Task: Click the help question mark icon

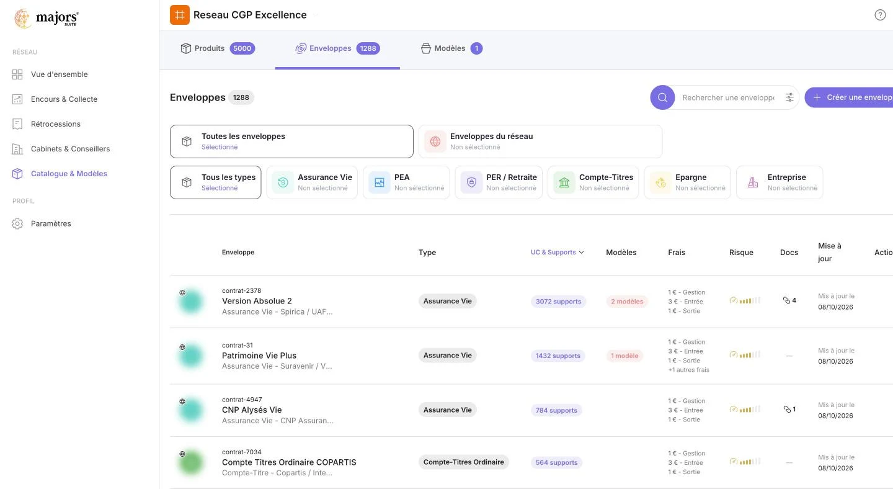Action: (x=880, y=15)
